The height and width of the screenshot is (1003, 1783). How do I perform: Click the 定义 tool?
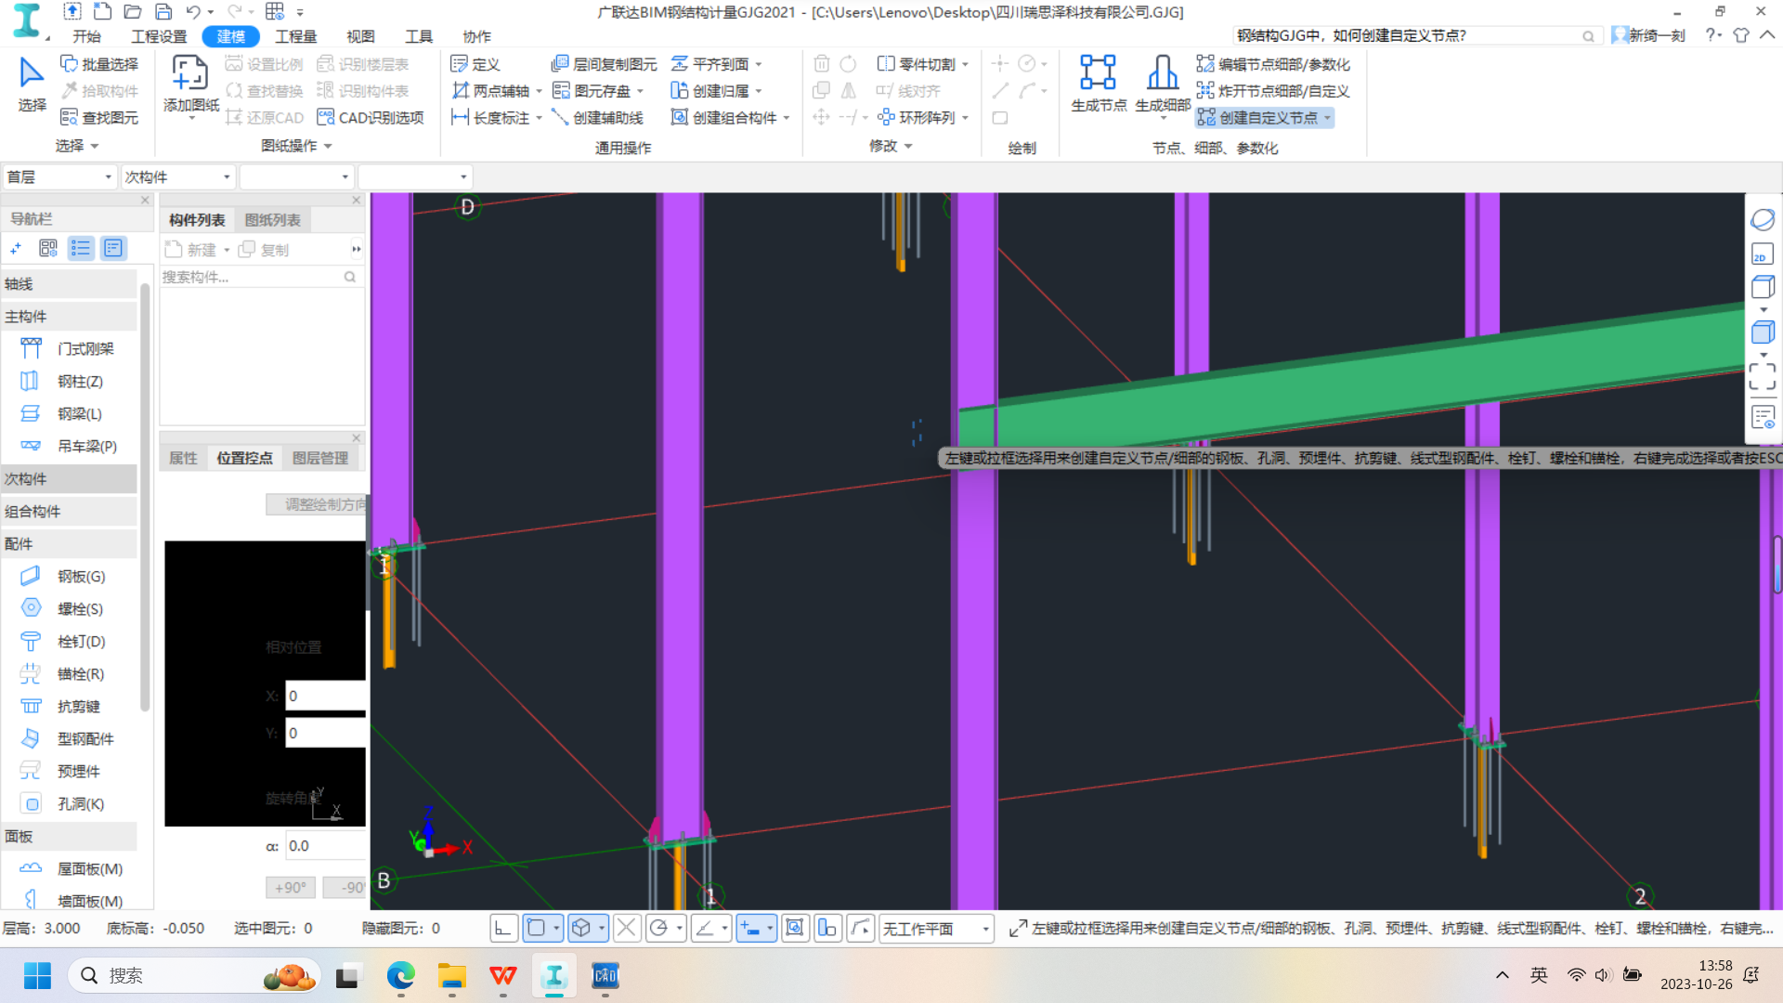pyautogui.click(x=475, y=64)
